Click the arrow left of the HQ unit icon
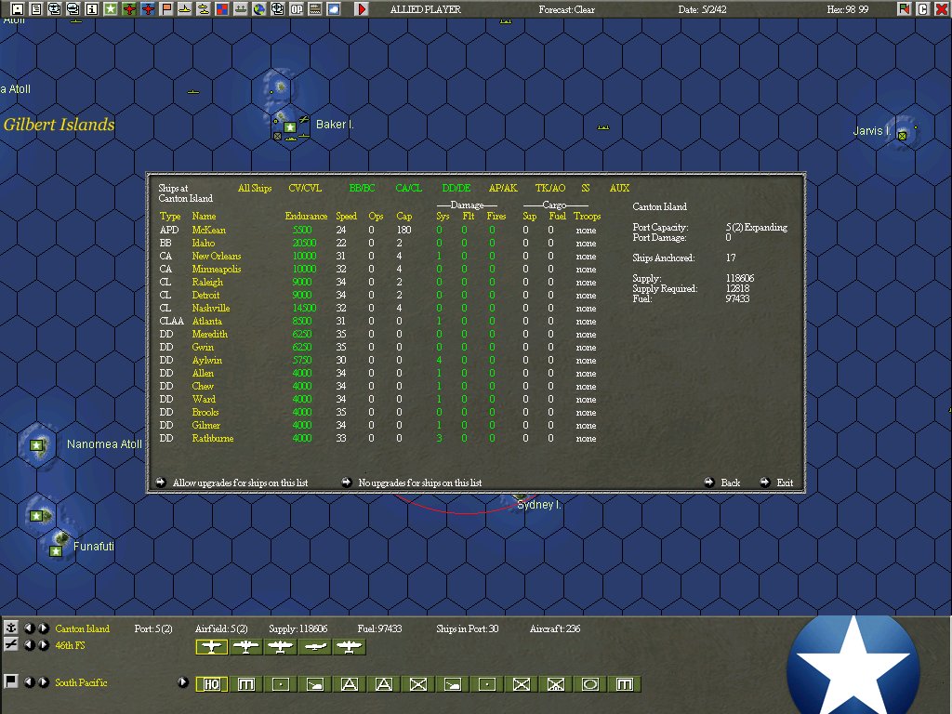 pyautogui.click(x=183, y=681)
